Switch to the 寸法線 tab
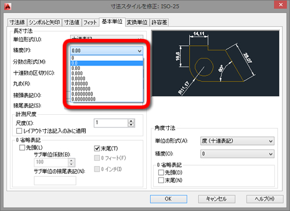Screen dimensions: 290x211 [x=17, y=23]
